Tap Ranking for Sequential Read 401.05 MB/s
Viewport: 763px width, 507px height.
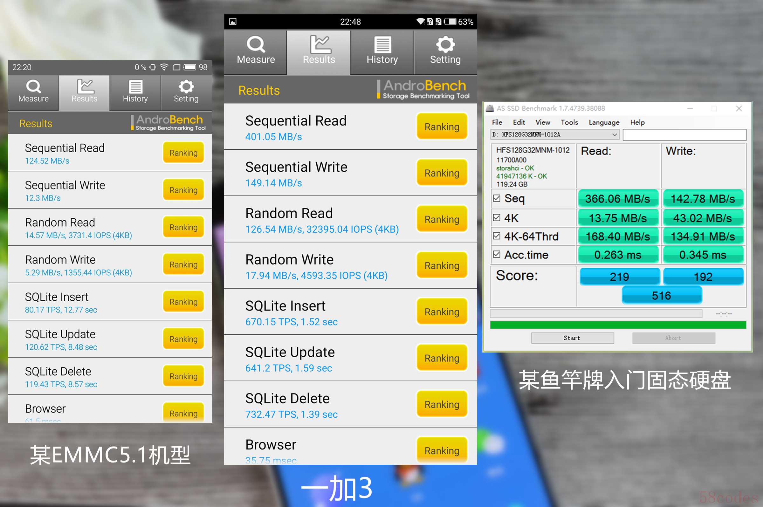pos(442,127)
